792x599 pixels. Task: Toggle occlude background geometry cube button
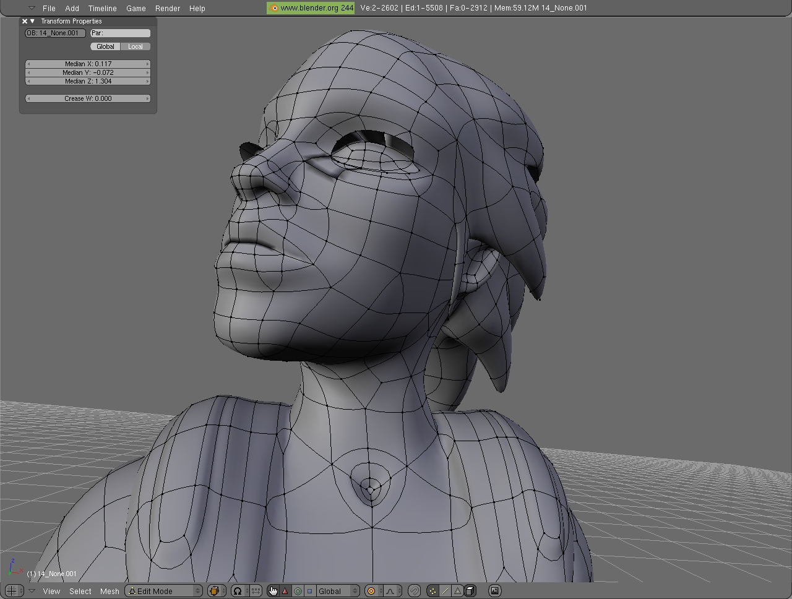tap(470, 591)
